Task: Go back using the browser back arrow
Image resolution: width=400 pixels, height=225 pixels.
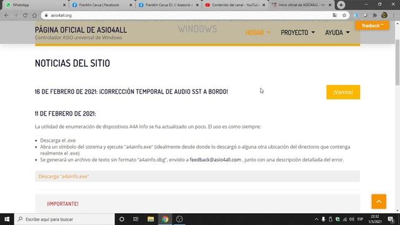Action: (6, 15)
